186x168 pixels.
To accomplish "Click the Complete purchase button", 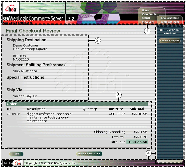I will (x=89, y=153).
